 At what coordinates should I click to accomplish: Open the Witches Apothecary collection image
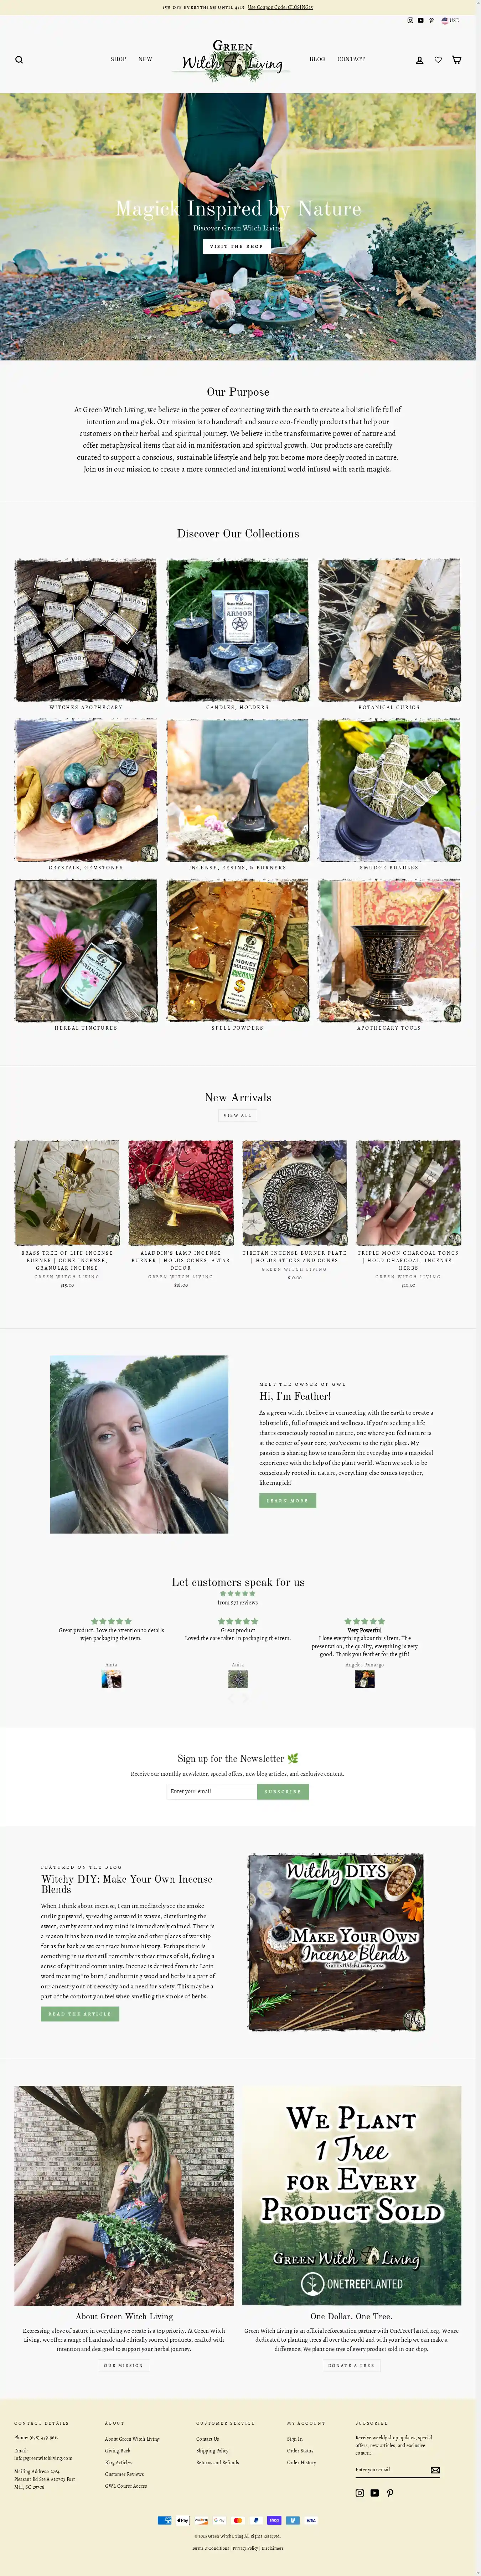point(86,630)
